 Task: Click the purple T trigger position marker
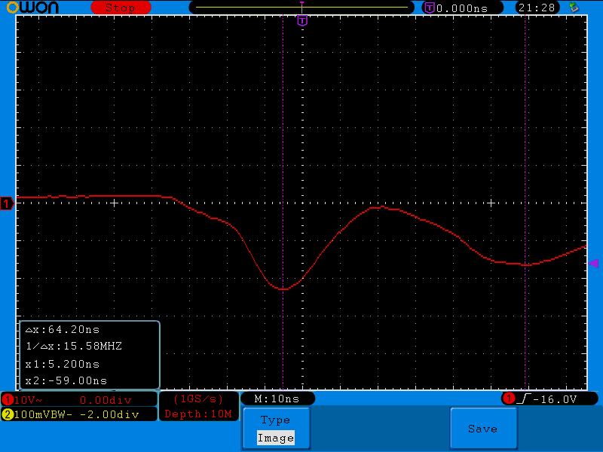302,20
